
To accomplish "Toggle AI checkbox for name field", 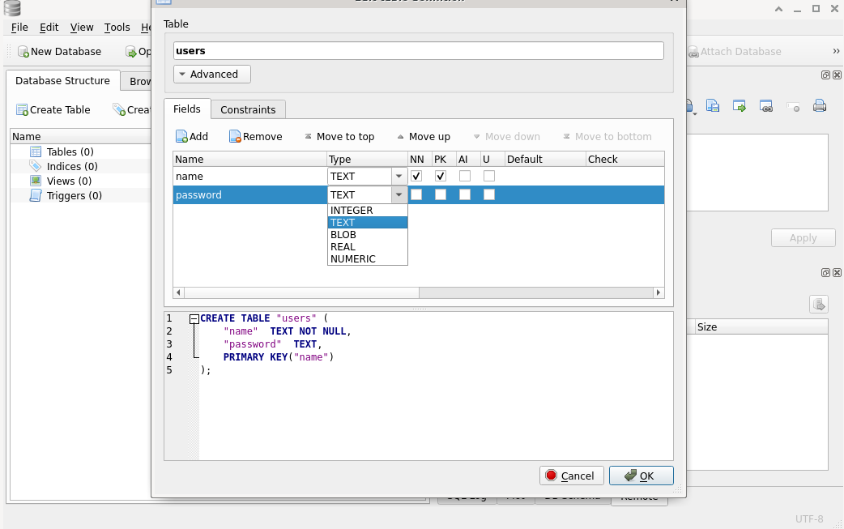I will point(464,176).
